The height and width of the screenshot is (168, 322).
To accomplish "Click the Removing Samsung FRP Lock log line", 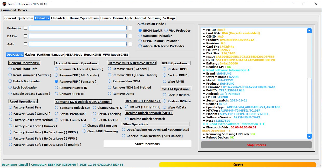I will click(x=229, y=134).
